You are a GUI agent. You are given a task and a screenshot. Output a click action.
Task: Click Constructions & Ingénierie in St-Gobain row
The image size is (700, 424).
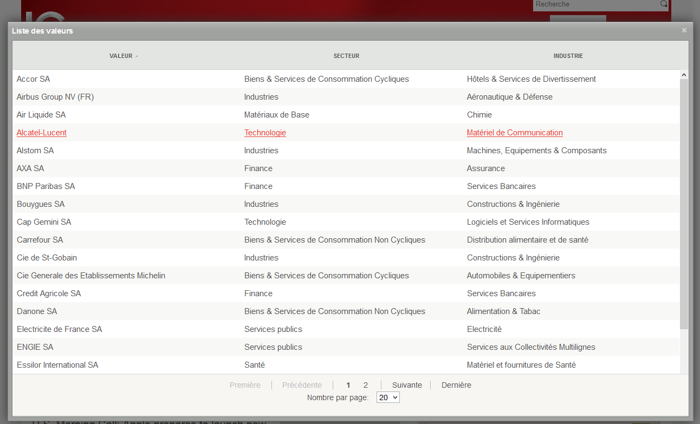click(x=513, y=258)
